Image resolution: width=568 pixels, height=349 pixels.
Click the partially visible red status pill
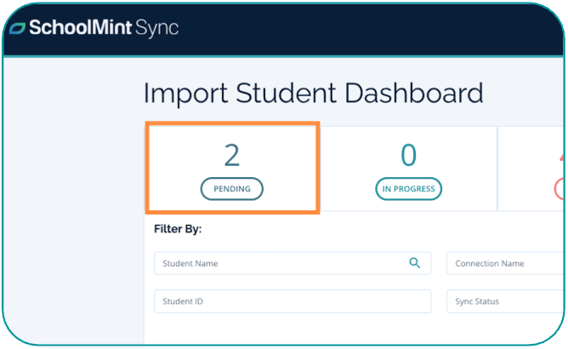pos(559,188)
